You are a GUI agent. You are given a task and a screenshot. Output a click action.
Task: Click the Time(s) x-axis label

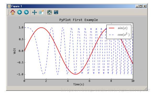click(x=79, y=84)
